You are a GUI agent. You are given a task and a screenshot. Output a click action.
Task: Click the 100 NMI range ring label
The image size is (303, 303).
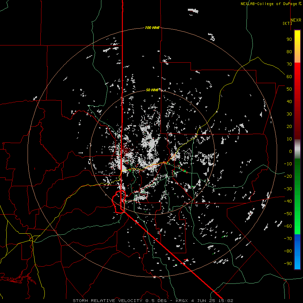(152, 28)
